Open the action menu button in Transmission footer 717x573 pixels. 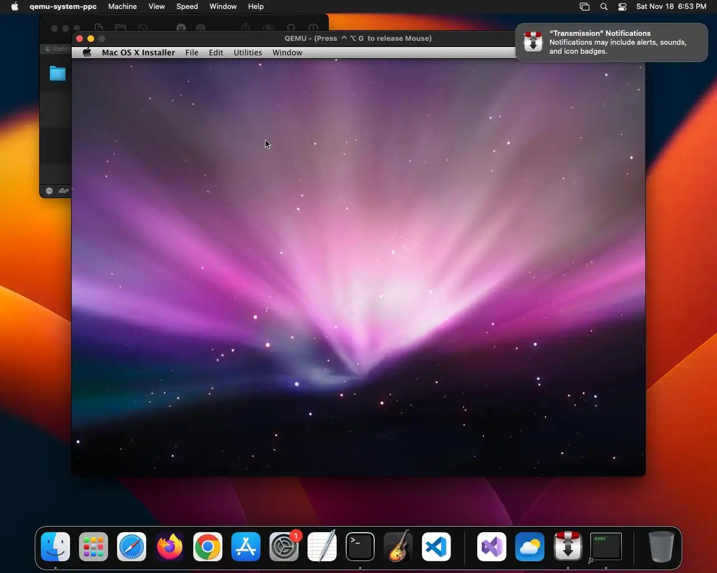pos(49,191)
